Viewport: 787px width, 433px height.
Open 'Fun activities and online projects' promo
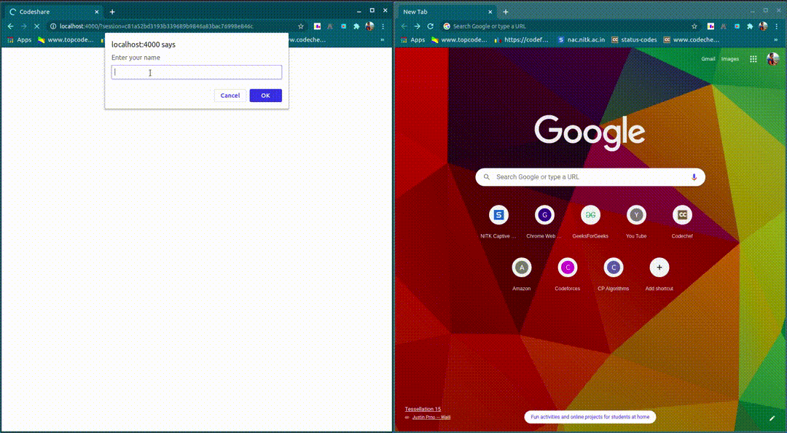(x=590, y=417)
